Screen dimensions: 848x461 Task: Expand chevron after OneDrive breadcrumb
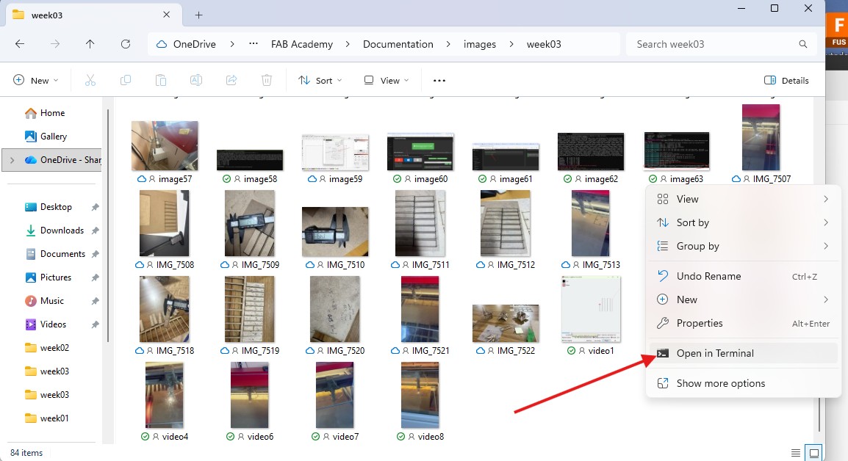232,44
